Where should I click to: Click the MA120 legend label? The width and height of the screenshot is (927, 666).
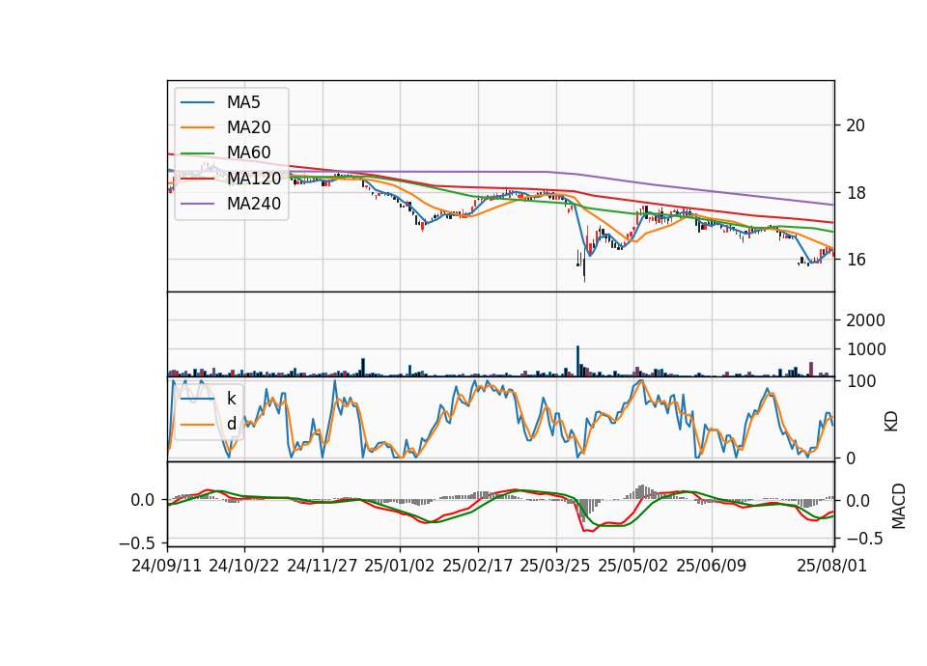point(254,178)
